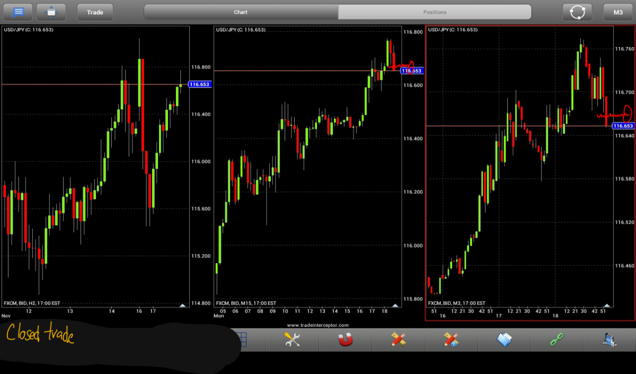This screenshot has width=636, height=374.
Task: Click the USD/JPY title of the H2 chart
Action: (29, 30)
